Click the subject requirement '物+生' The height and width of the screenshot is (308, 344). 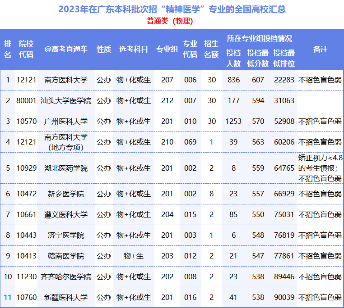133,256
